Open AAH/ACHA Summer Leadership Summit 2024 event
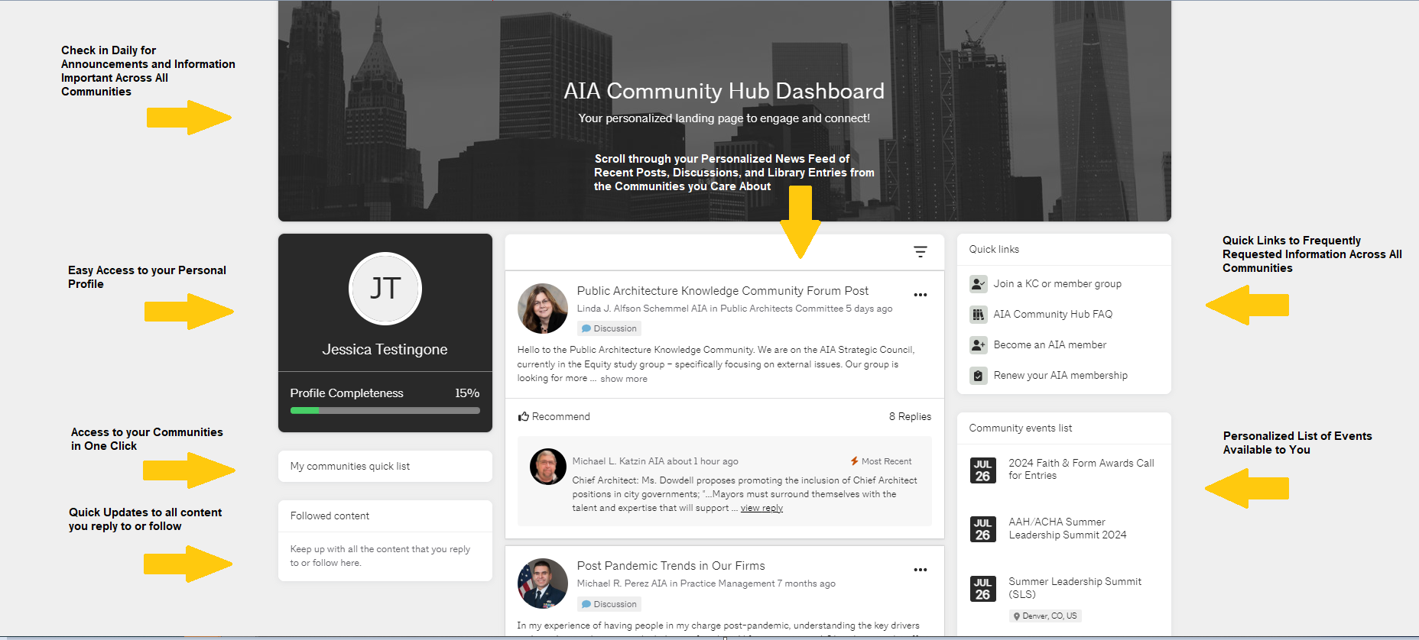1419x640 pixels. (1067, 528)
